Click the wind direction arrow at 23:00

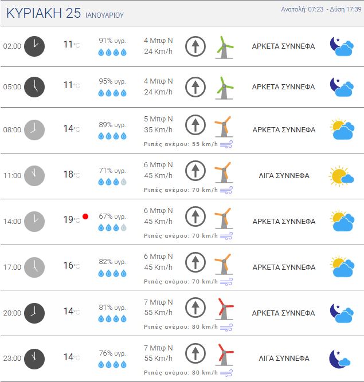pyautogui.click(x=195, y=353)
